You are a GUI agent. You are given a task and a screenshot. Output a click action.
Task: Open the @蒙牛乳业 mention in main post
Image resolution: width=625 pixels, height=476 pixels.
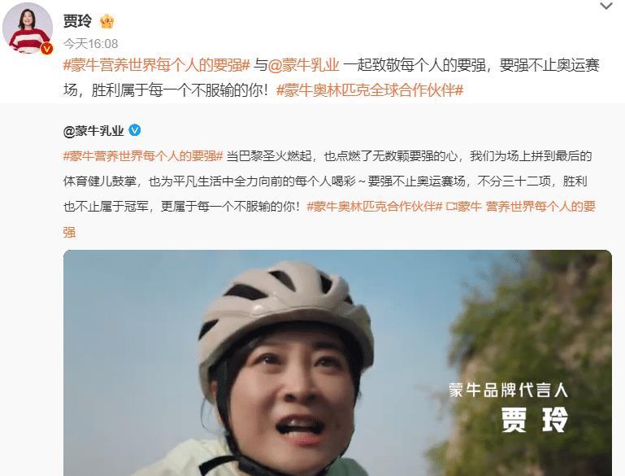(x=304, y=65)
